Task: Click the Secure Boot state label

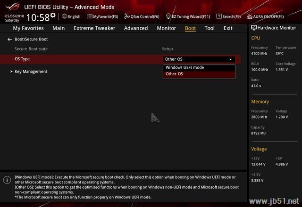Action: (x=31, y=49)
